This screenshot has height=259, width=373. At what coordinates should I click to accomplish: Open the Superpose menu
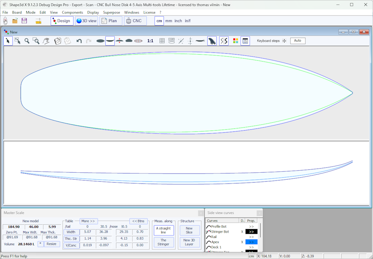tap(111, 12)
